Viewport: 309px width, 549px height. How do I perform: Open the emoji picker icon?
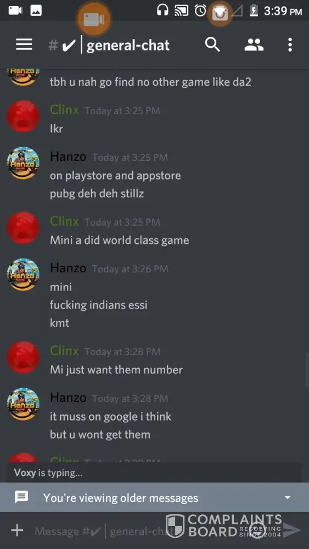click(257, 530)
